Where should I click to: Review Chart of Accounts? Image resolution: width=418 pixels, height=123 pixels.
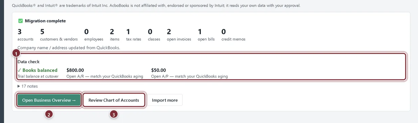click(114, 100)
